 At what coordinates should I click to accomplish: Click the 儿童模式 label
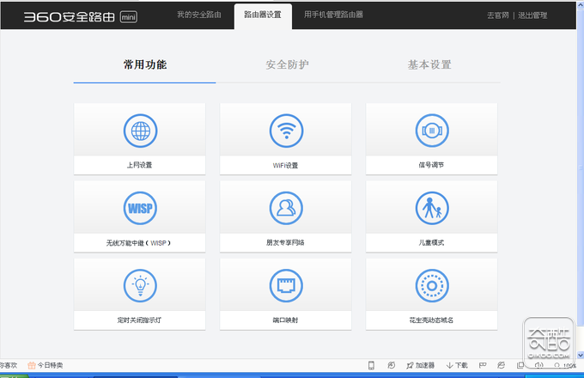click(431, 242)
